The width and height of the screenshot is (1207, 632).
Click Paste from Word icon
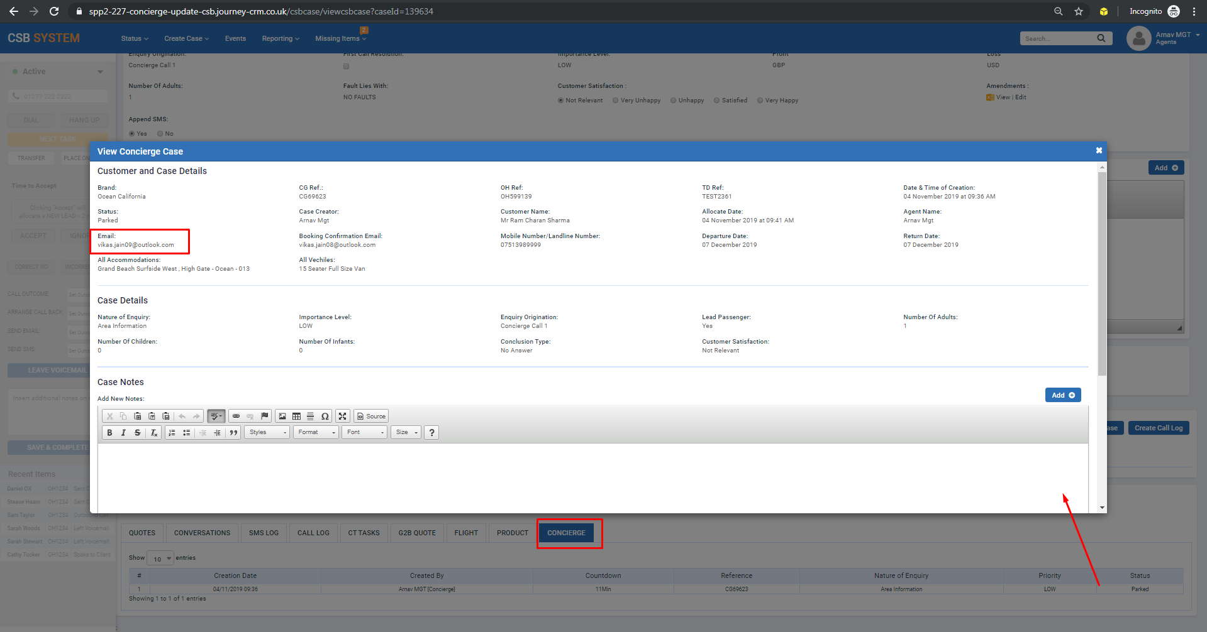(x=166, y=416)
